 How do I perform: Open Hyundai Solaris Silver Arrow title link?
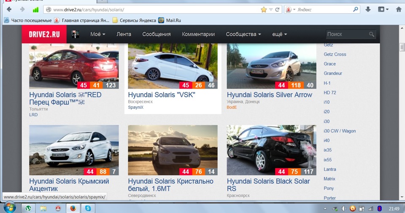[x=270, y=95]
